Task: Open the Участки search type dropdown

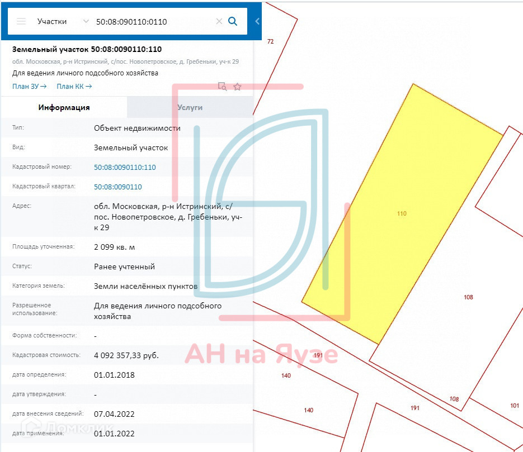Action: 63,22
